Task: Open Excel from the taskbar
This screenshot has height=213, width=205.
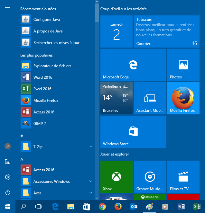Action: pyautogui.click(x=197, y=207)
